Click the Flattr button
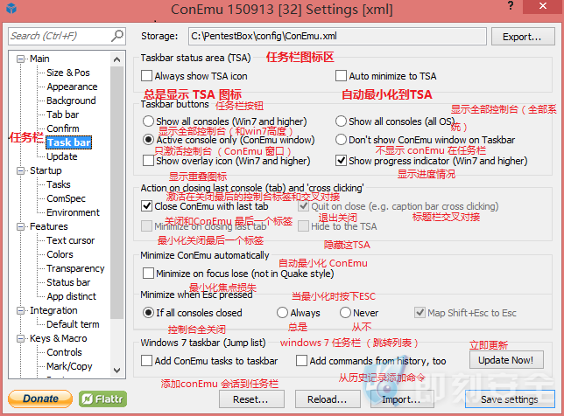This screenshot has height=416, width=564. click(102, 399)
